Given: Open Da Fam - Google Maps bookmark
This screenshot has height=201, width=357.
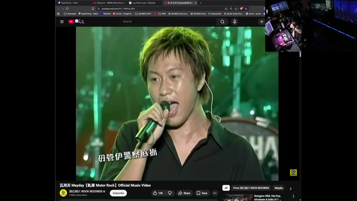Looking at the screenshot, I should click(x=122, y=14).
